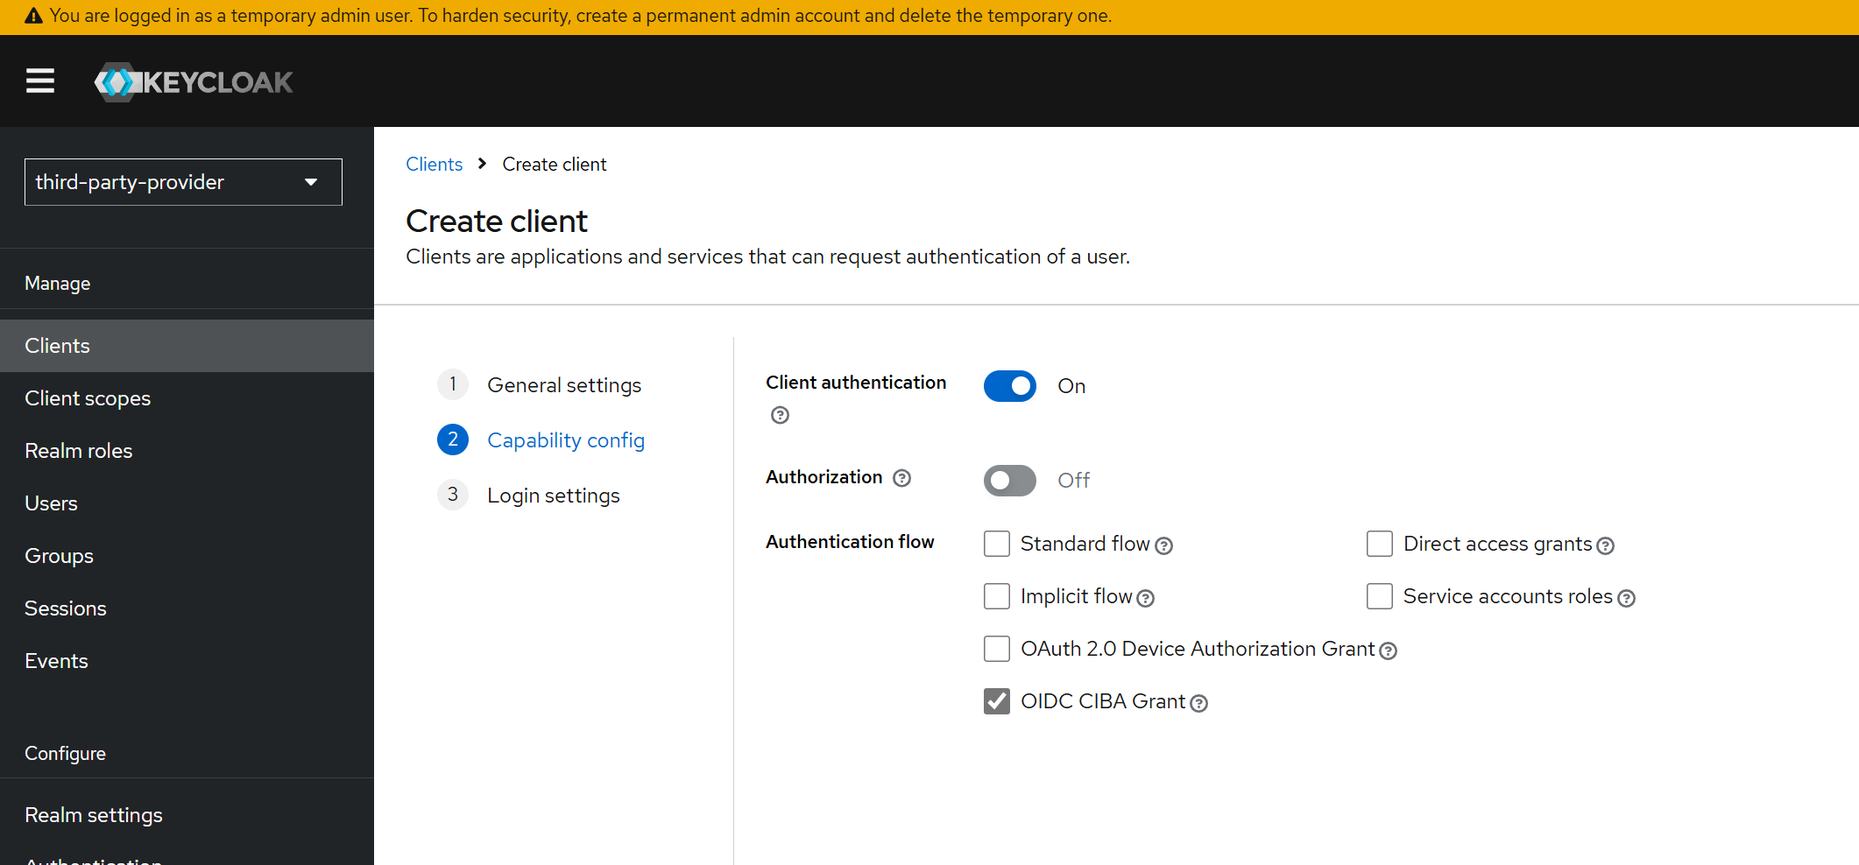Open the hamburger navigation menu
This screenshot has width=1859, height=865.
coord(40,81)
